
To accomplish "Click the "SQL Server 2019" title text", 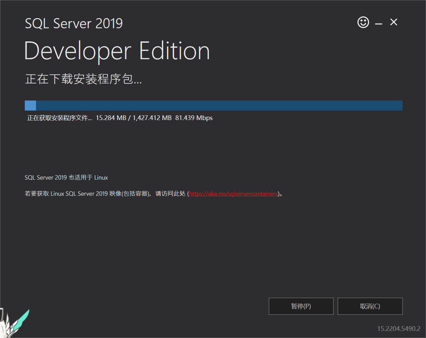I will [74, 24].
